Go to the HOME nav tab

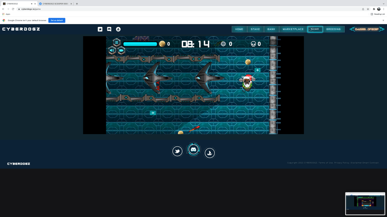pyautogui.click(x=239, y=29)
